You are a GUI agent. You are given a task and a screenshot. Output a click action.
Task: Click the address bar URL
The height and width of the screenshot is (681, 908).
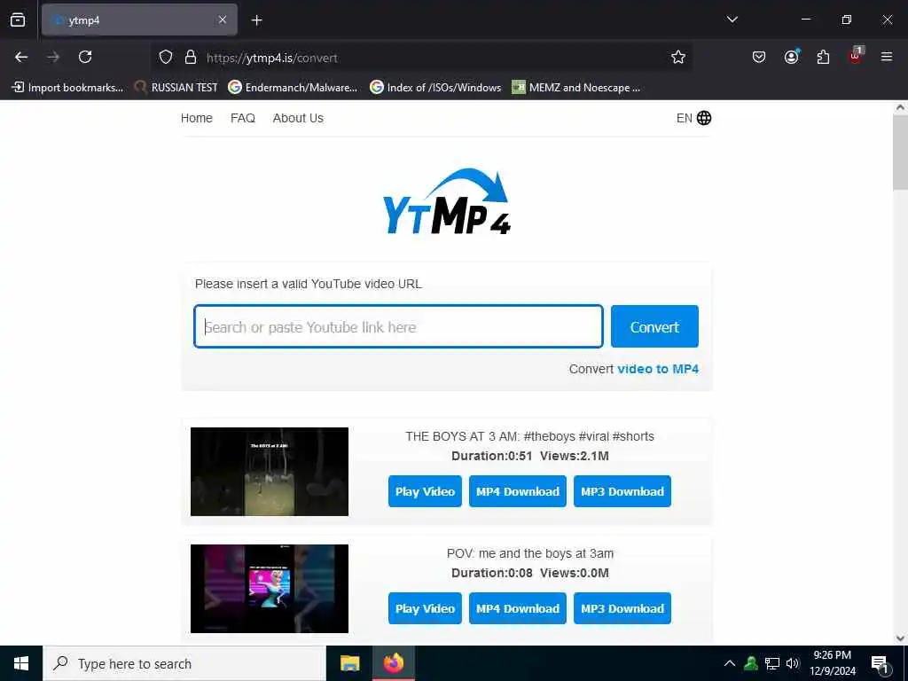coord(272,58)
